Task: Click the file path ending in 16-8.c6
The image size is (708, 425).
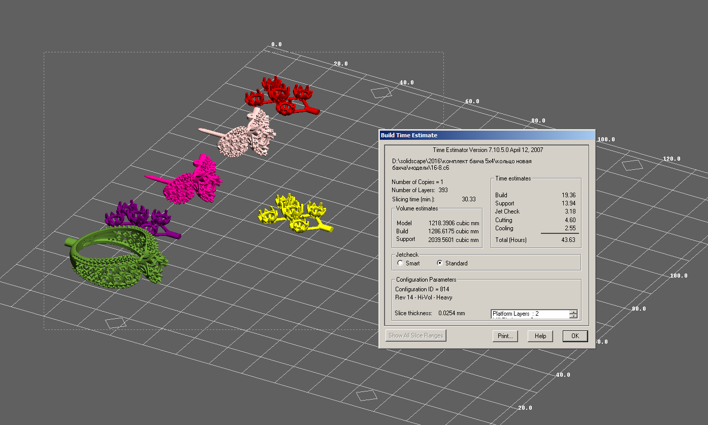Action: 462,164
